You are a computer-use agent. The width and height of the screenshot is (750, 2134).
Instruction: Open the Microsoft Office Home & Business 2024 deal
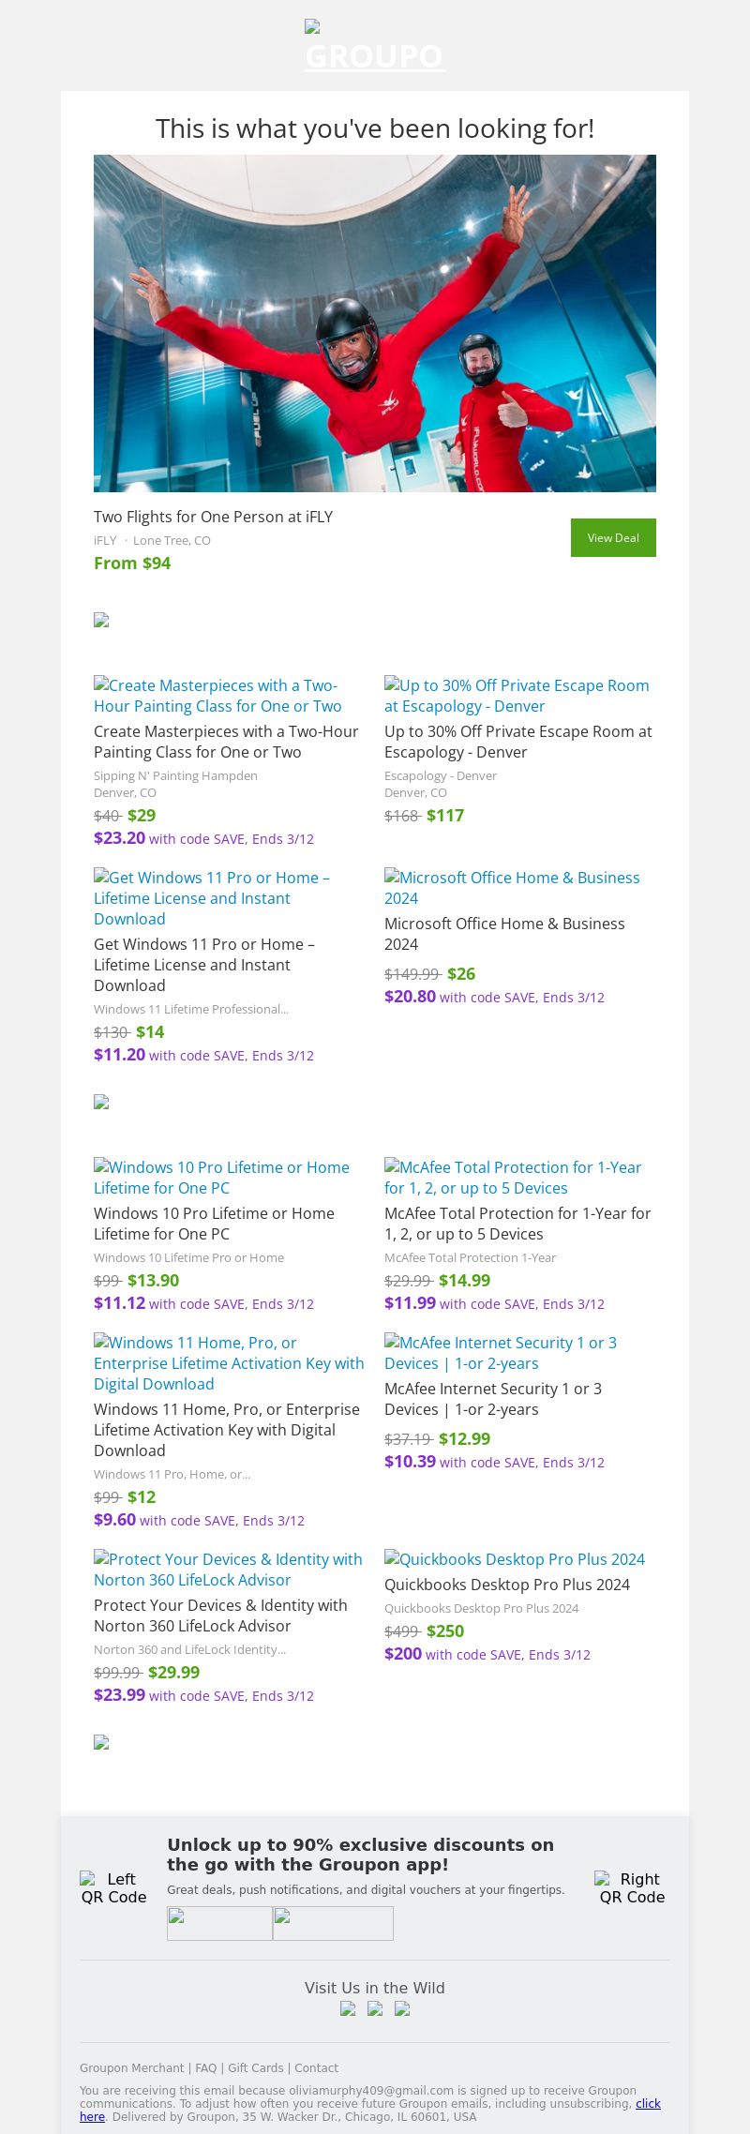click(504, 934)
